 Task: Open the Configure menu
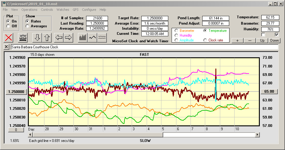89,10
